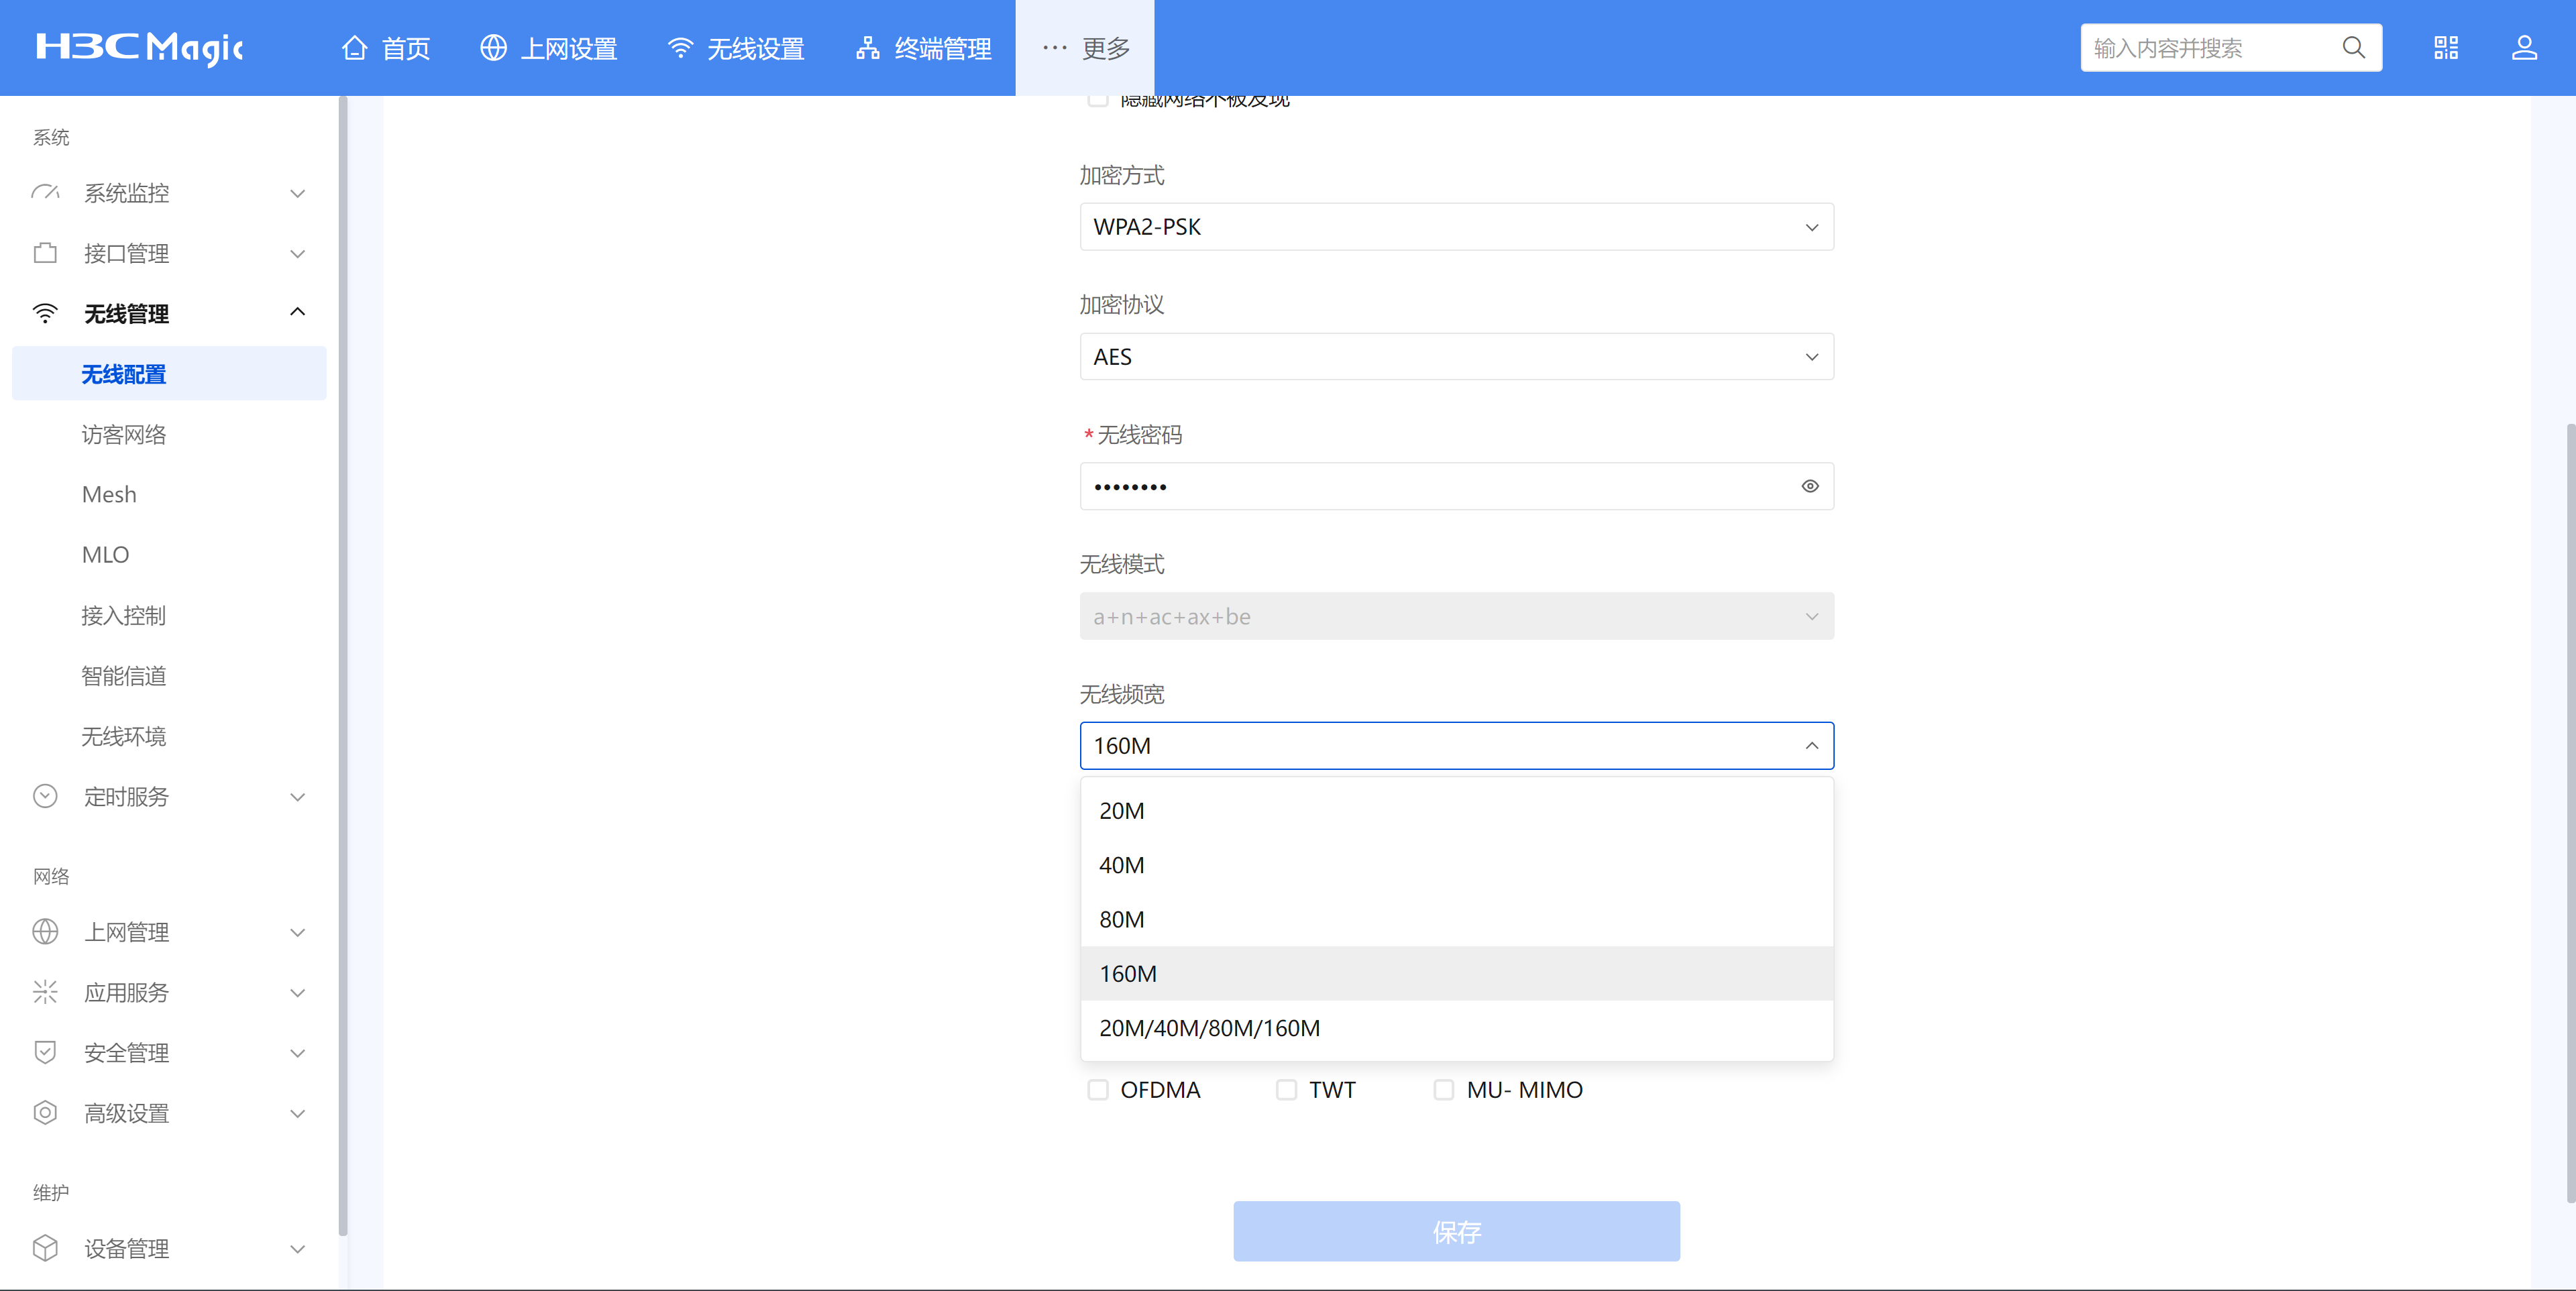The image size is (2576, 1291).
Task: Click the 设备管理 cube icon
Action: (45, 1248)
